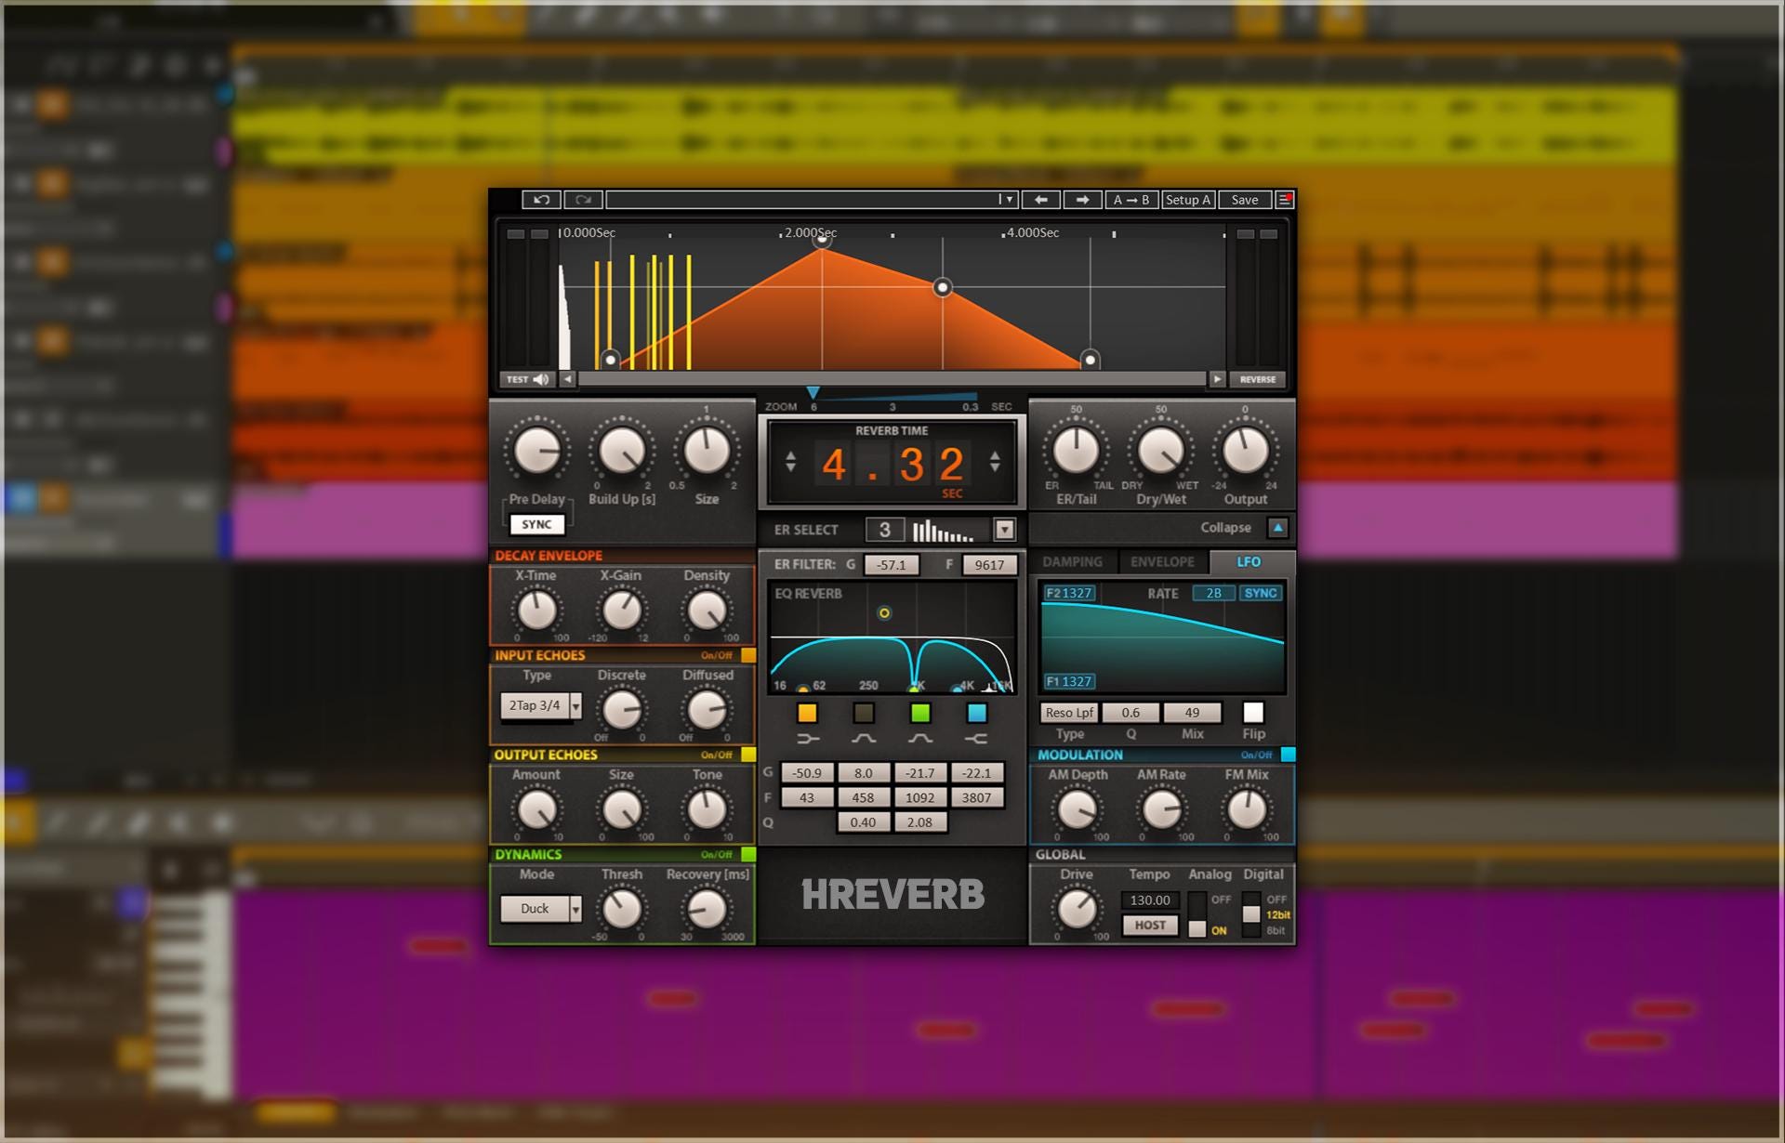Image resolution: width=1785 pixels, height=1143 pixels.
Task: Click the Output knob
Action: [x=1245, y=452]
